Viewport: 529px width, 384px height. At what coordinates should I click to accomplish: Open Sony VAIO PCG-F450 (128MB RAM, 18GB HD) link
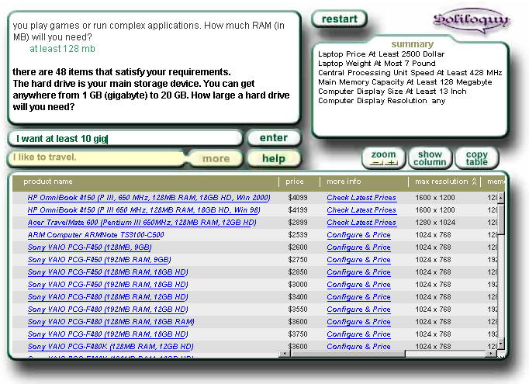(x=108, y=272)
